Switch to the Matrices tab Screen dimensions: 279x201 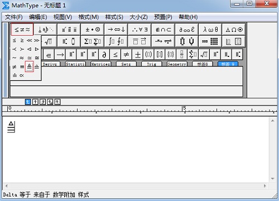(100, 64)
